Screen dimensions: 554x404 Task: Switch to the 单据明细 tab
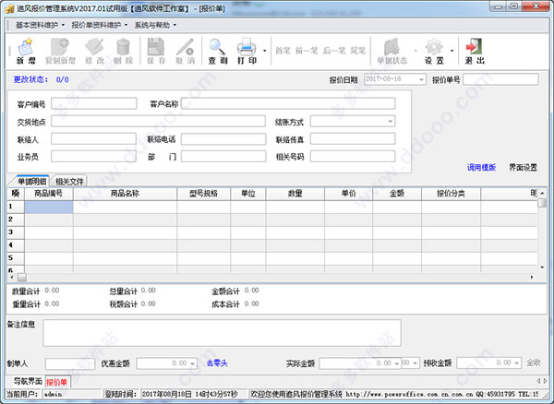coord(31,182)
